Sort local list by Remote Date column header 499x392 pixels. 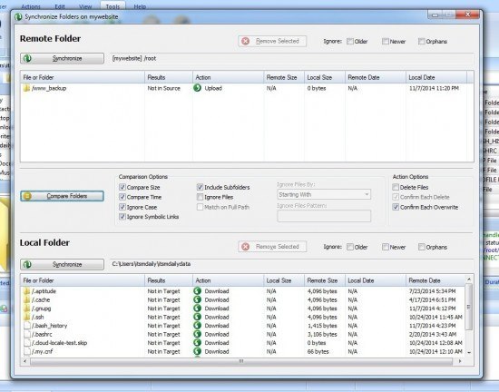tap(435, 280)
